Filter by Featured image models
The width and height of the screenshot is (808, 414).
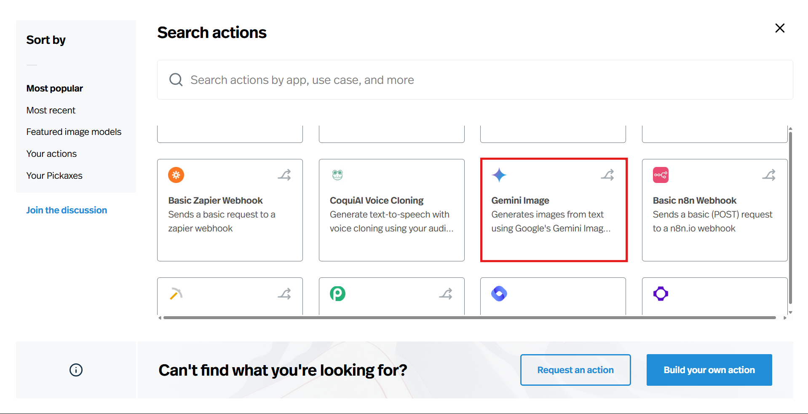74,132
